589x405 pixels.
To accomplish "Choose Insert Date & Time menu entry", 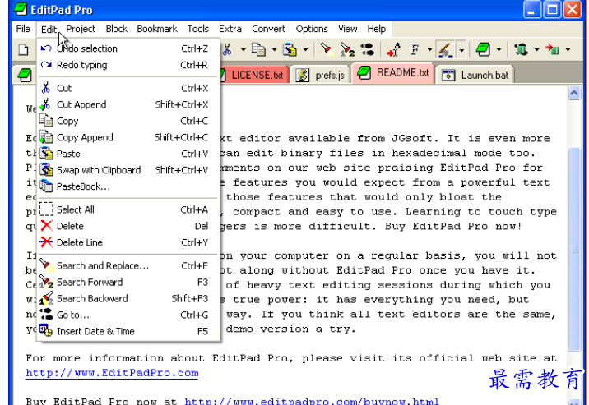I will coord(128,332).
